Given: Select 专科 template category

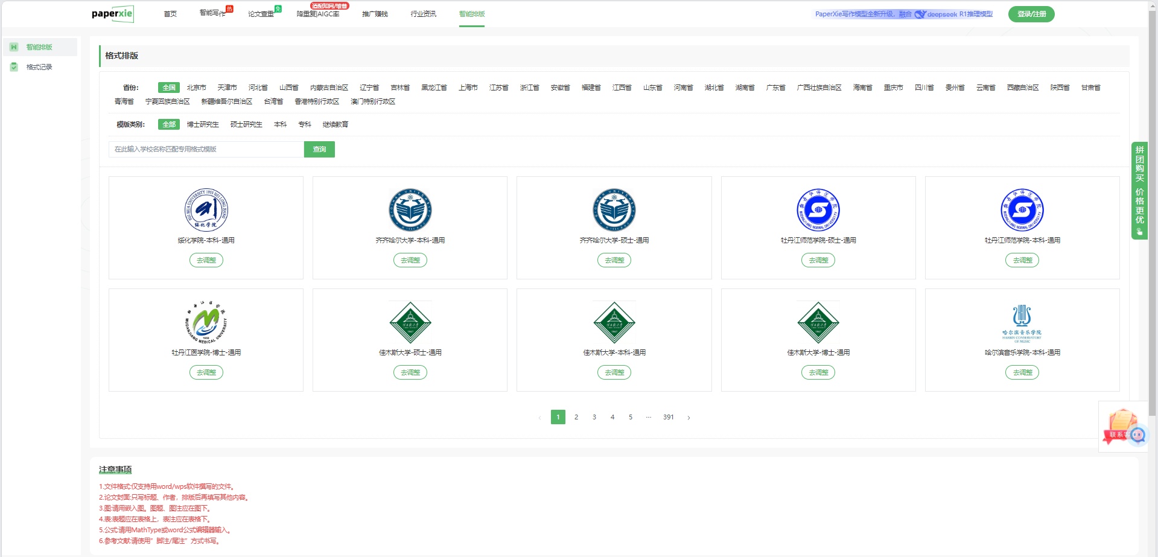Looking at the screenshot, I should tap(305, 124).
